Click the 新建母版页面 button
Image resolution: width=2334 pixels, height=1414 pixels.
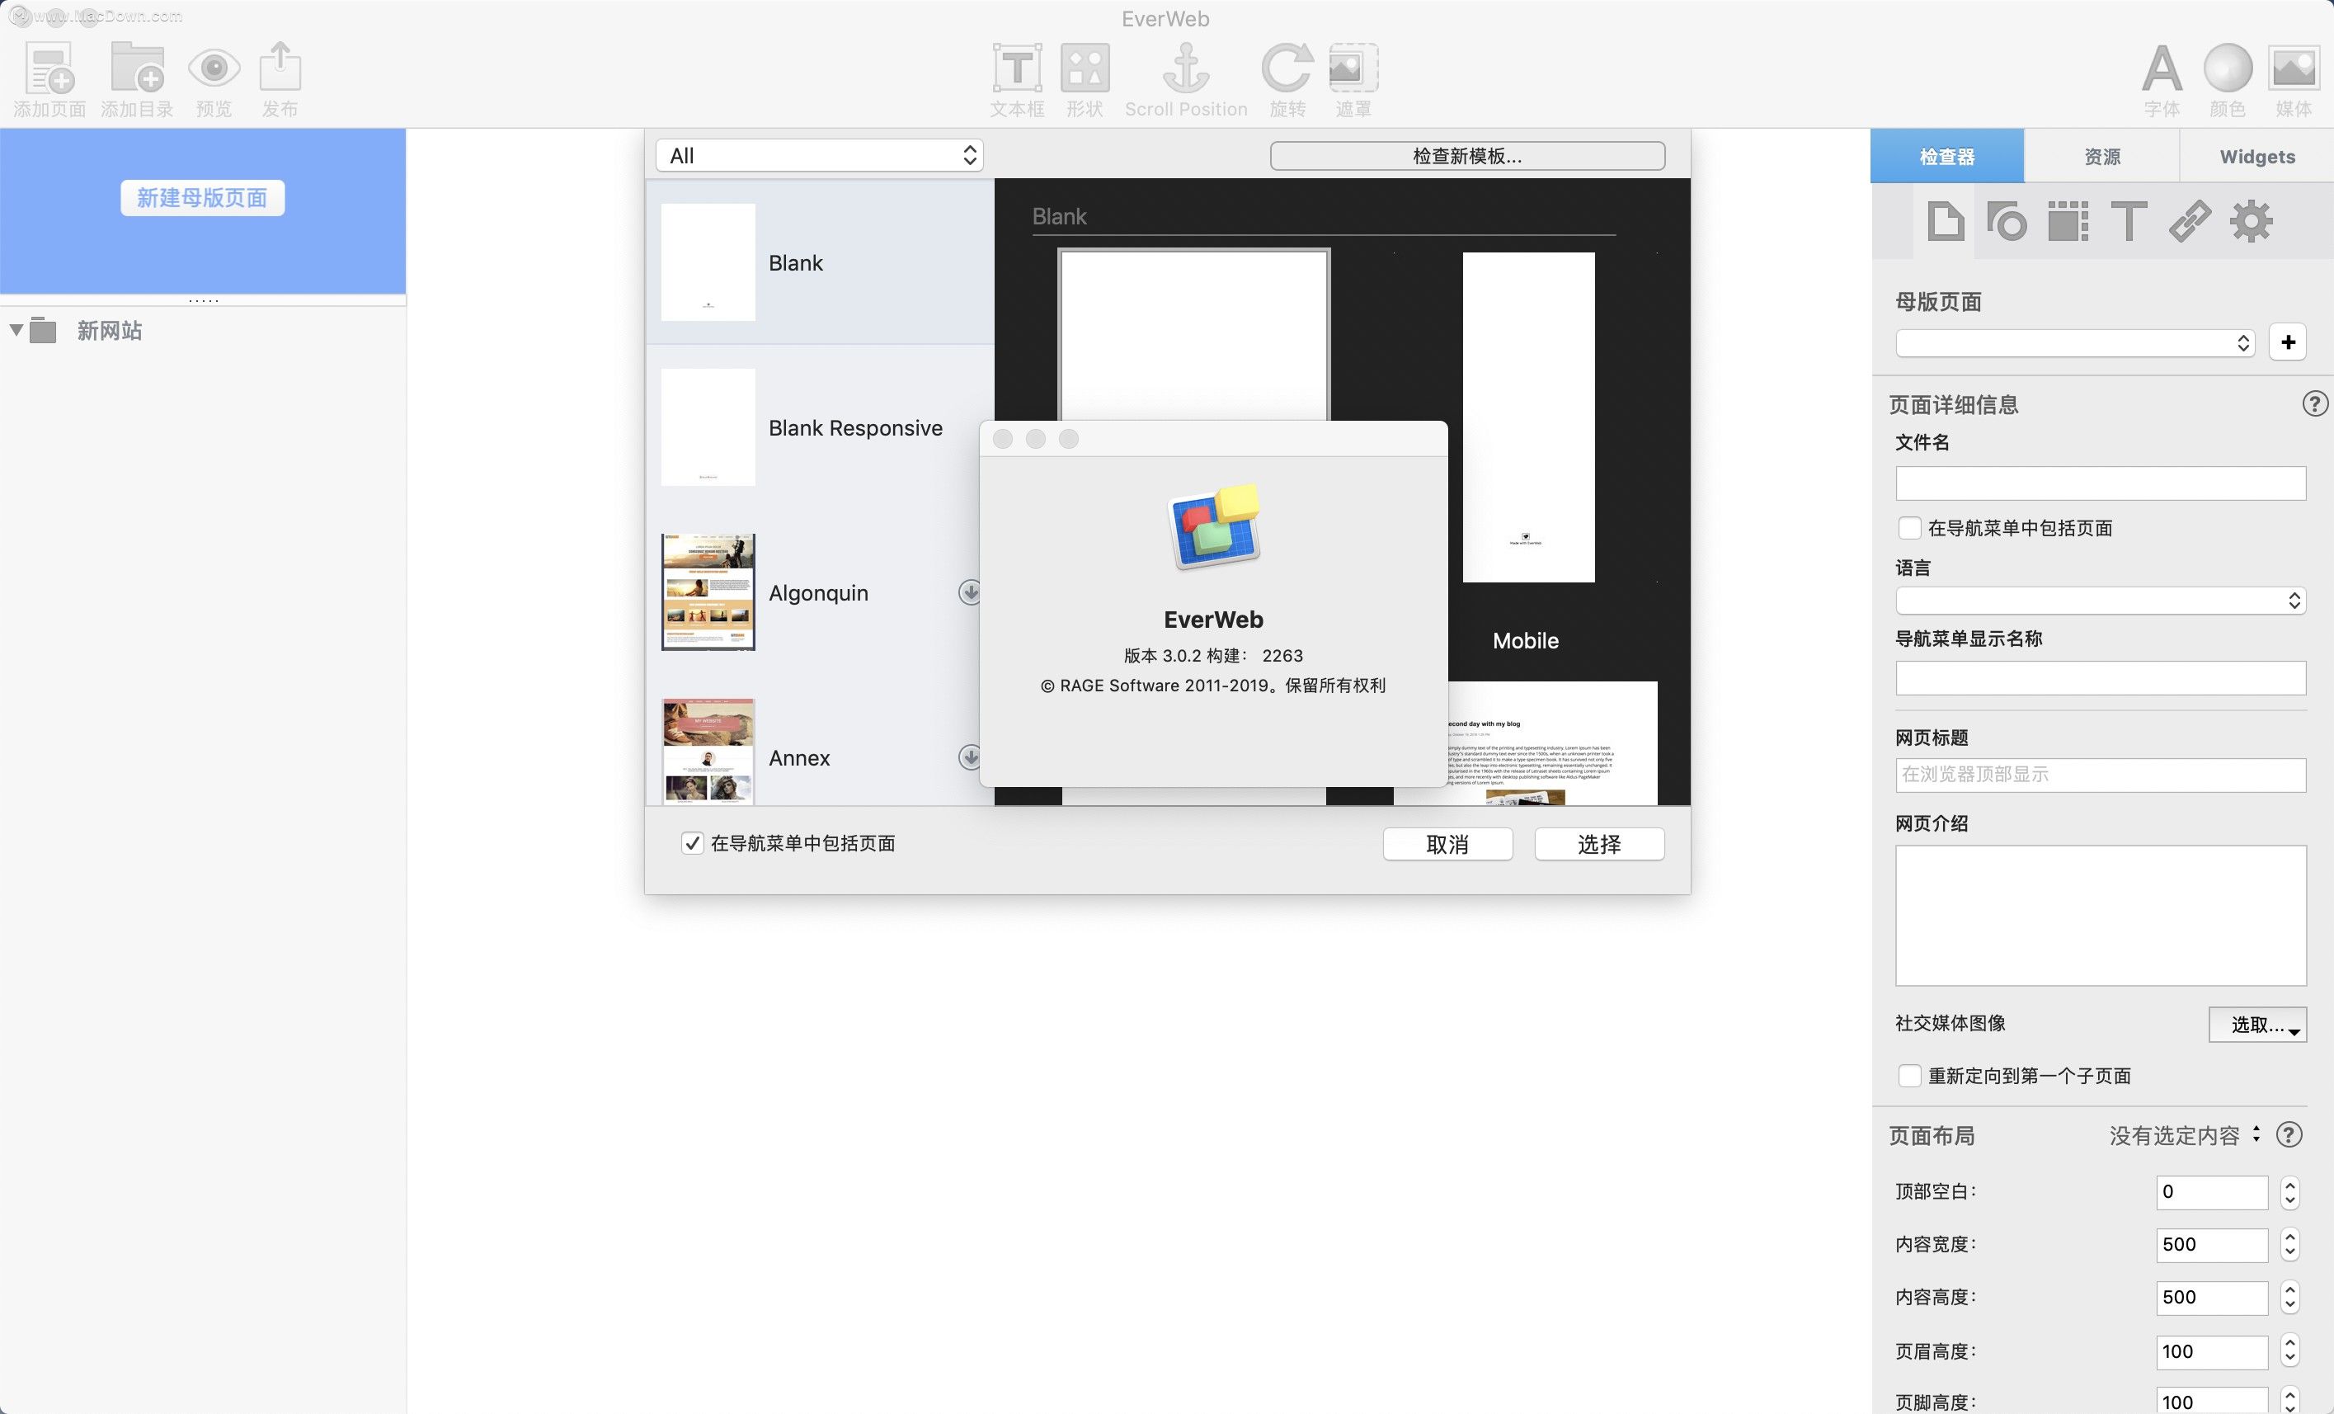point(202,197)
